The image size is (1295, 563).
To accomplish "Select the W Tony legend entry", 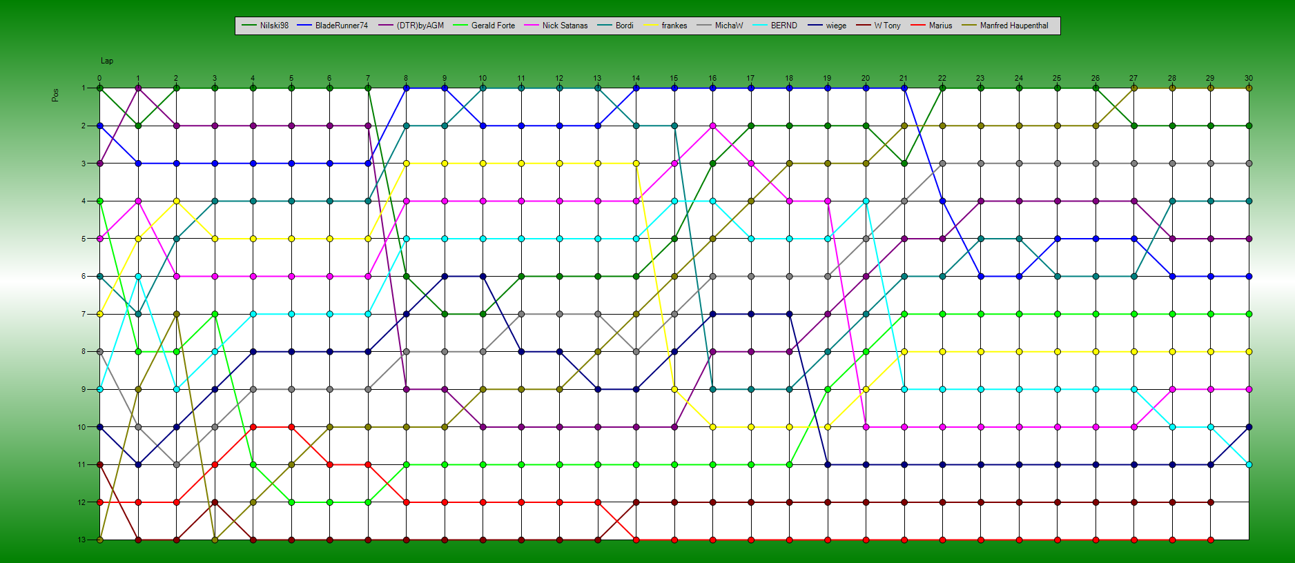I will 879,26.
